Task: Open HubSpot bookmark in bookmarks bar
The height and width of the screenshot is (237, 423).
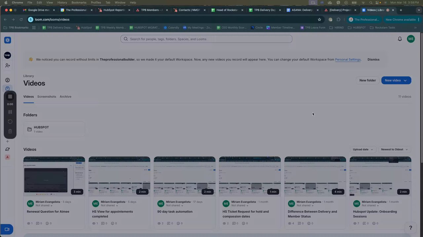Action: [x=84, y=28]
